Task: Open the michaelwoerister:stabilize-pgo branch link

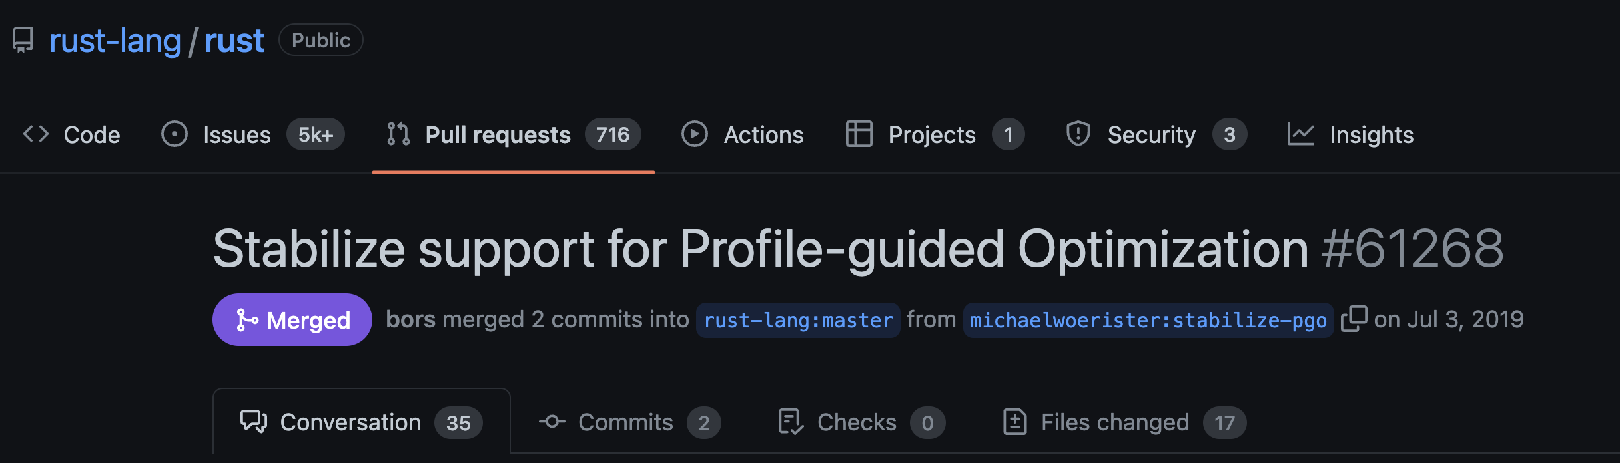Action: (1148, 321)
